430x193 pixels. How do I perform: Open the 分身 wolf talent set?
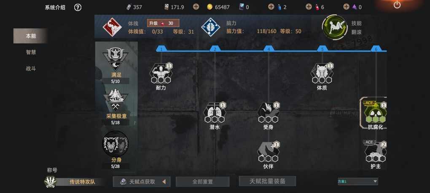tap(116, 150)
